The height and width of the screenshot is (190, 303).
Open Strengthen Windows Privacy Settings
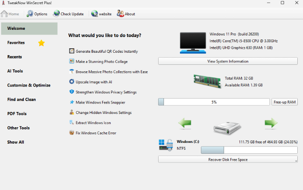106,92
